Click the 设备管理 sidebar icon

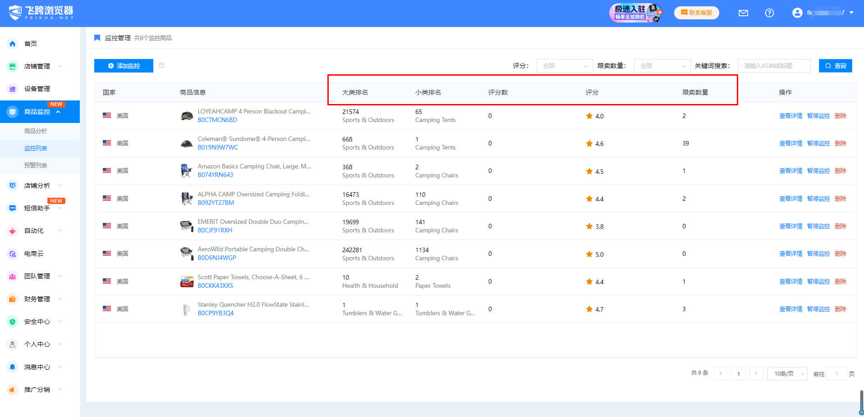click(13, 89)
